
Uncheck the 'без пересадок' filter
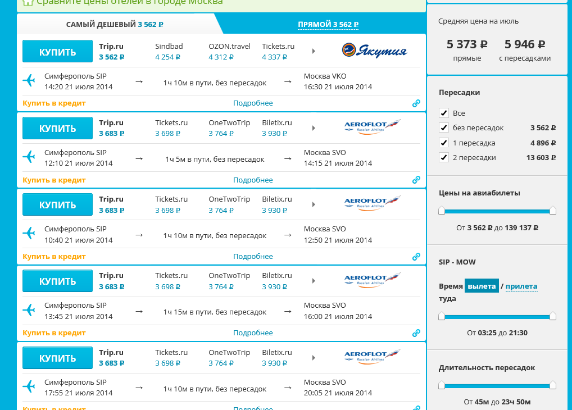pos(444,127)
